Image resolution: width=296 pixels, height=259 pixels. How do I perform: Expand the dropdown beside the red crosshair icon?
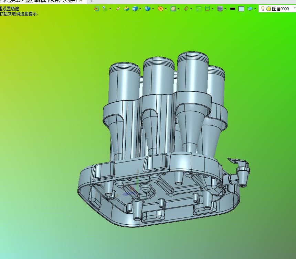(191, 9)
